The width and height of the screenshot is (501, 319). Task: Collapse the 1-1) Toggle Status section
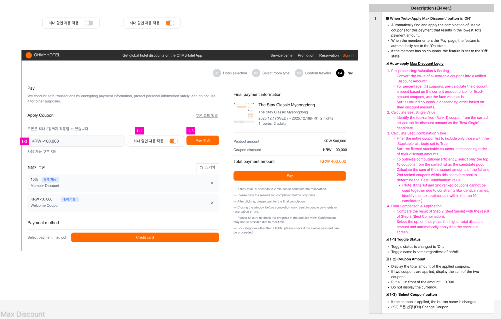pyautogui.click(x=387, y=240)
